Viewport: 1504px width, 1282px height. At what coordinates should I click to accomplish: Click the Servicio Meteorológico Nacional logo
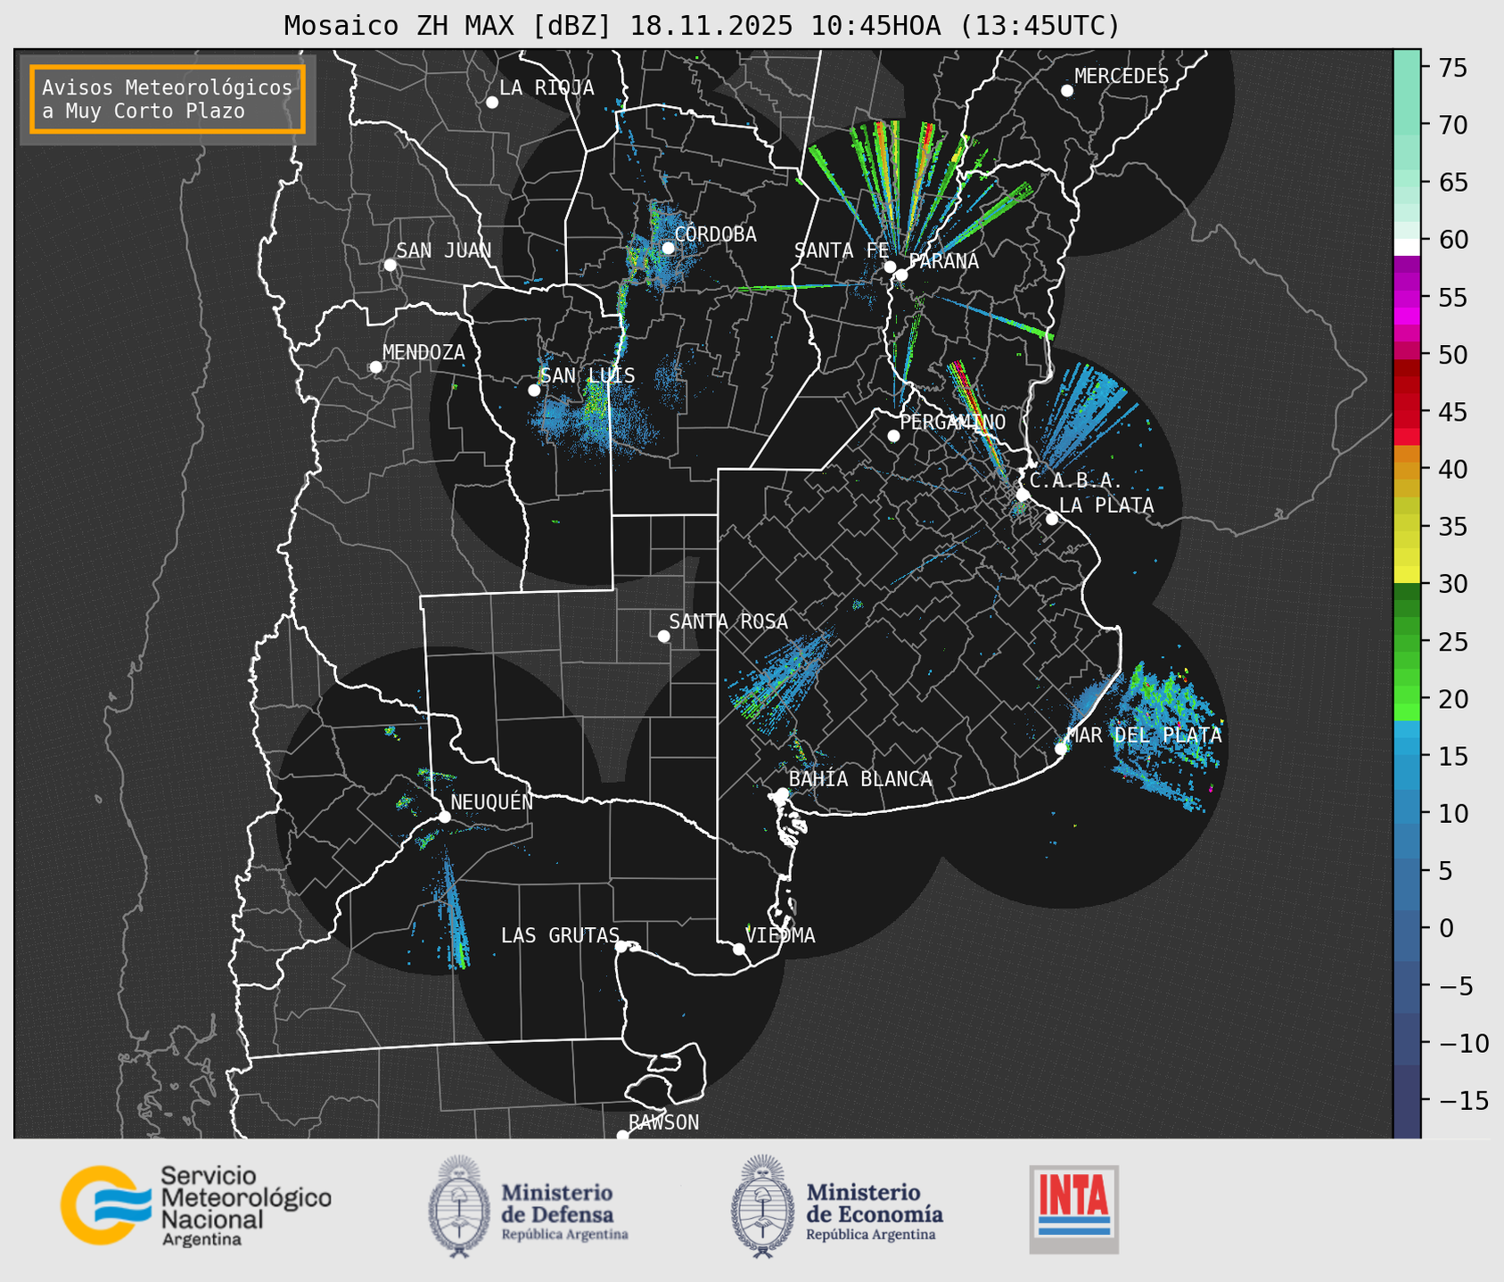194,1205
